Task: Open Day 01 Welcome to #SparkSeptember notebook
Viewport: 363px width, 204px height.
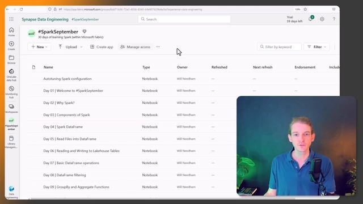Action: (x=73, y=91)
